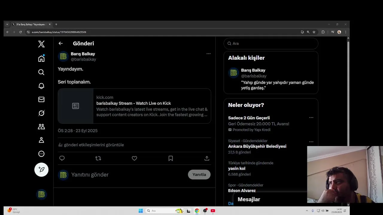
Task: Open the Explore magnifier icon in the sidebar
Action: (x=41, y=72)
